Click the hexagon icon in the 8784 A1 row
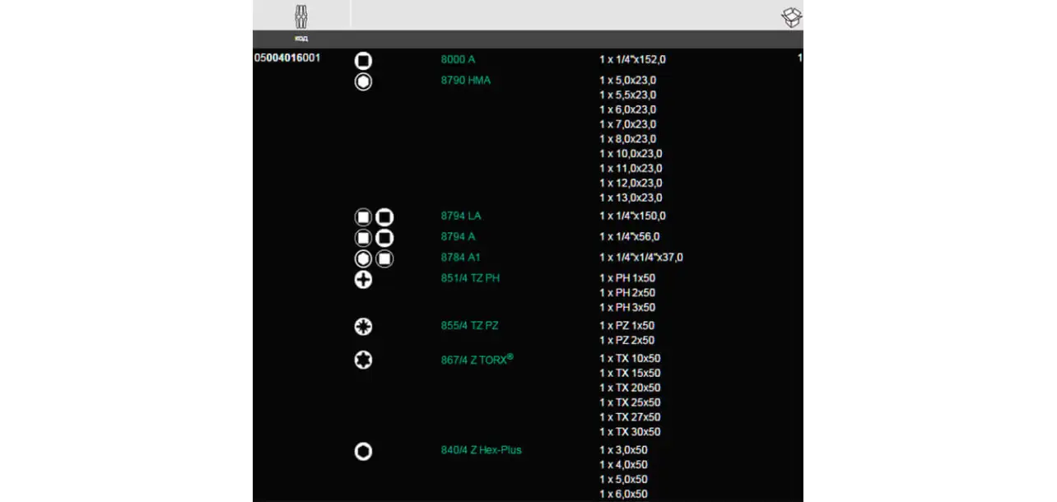Viewport: 1057px width, 502px height. (x=363, y=258)
